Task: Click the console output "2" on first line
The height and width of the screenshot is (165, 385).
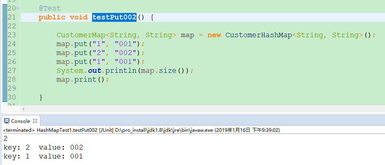Action: (x=5, y=139)
